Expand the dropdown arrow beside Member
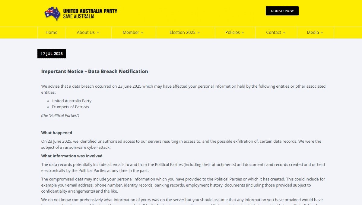Image resolution: width=362 pixels, height=205 pixels. tap(142, 33)
